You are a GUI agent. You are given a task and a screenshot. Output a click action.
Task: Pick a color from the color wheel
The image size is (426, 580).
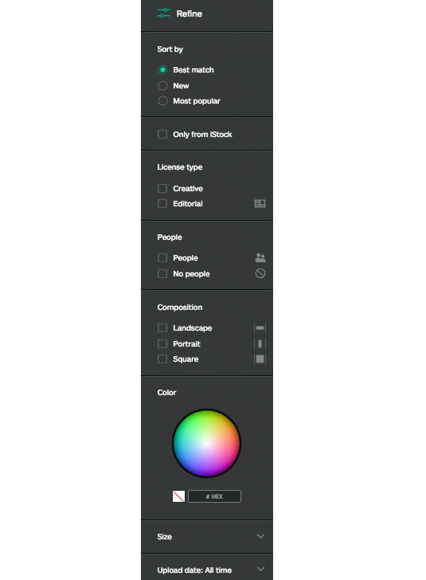207,443
